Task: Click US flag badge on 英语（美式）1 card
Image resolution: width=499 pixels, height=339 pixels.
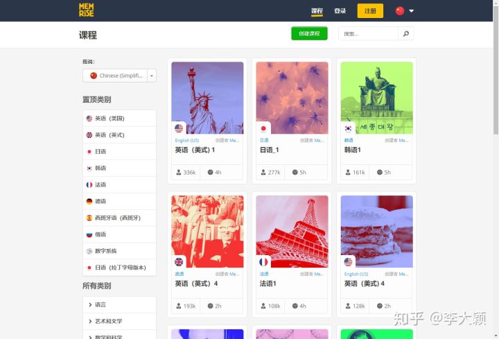Action: [x=179, y=128]
